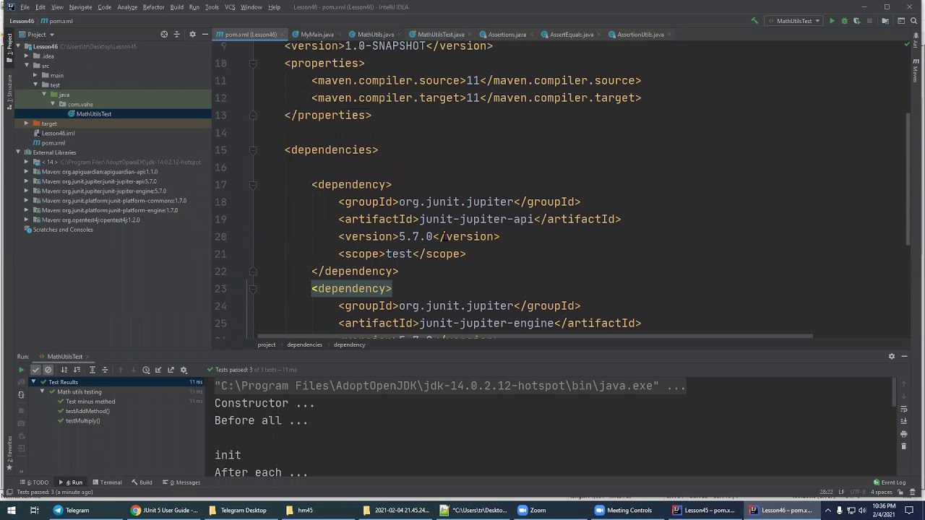Click the console output scrollbar

coord(894,392)
